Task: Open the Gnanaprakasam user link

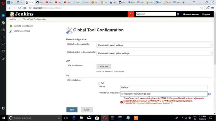Action: point(191,14)
